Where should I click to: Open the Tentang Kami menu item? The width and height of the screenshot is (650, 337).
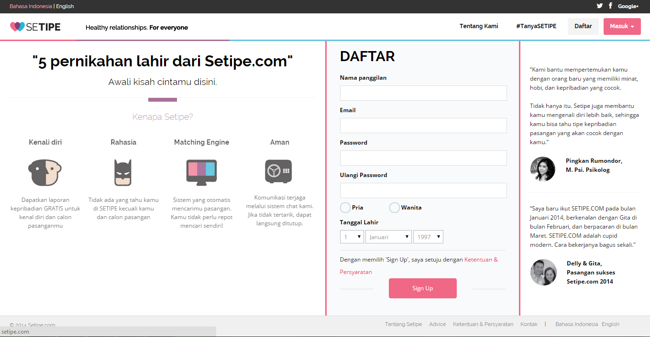coord(479,26)
